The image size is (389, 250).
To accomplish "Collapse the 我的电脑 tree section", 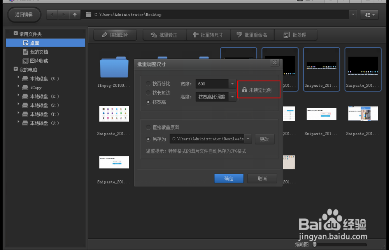I will [16, 69].
